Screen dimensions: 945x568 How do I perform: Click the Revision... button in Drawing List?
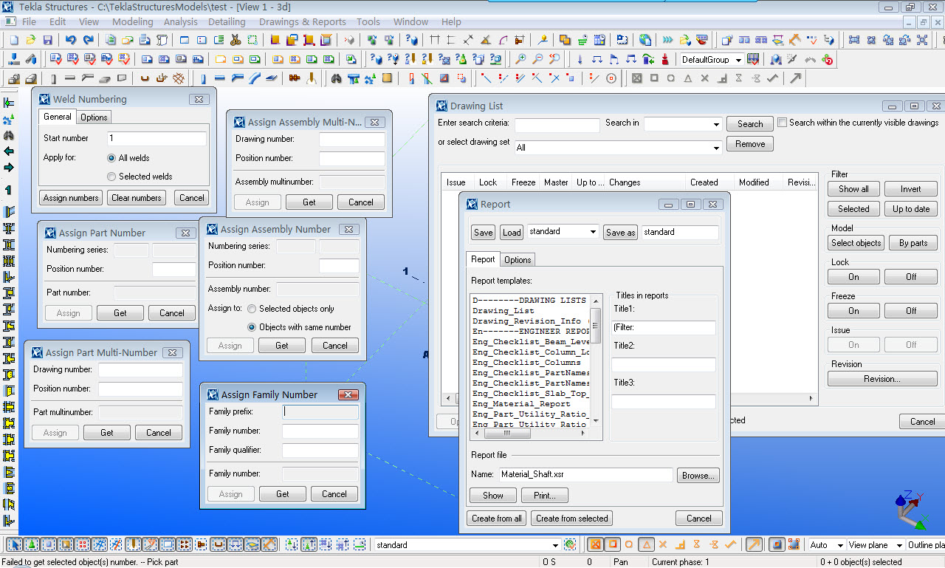882,379
